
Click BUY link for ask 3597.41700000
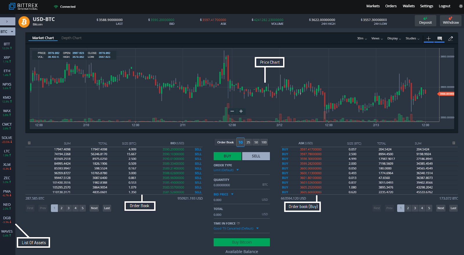pos(285,150)
